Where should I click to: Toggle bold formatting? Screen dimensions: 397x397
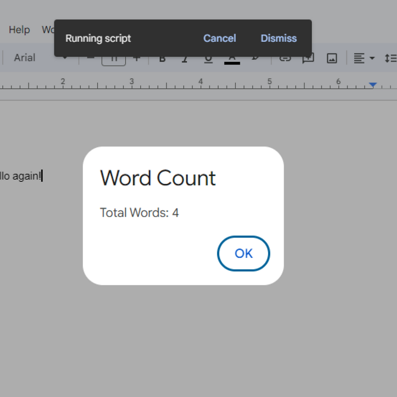162,58
